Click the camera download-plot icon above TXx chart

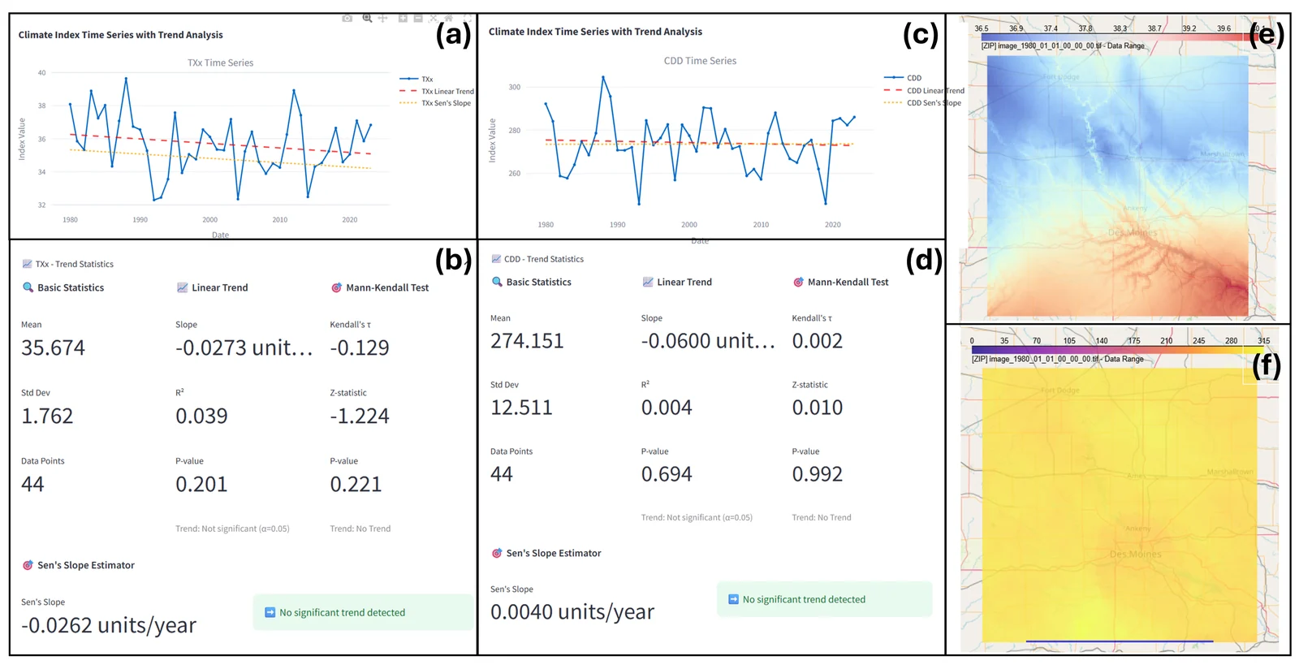click(347, 18)
